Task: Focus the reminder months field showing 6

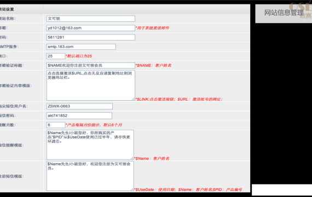Action: 56,125
